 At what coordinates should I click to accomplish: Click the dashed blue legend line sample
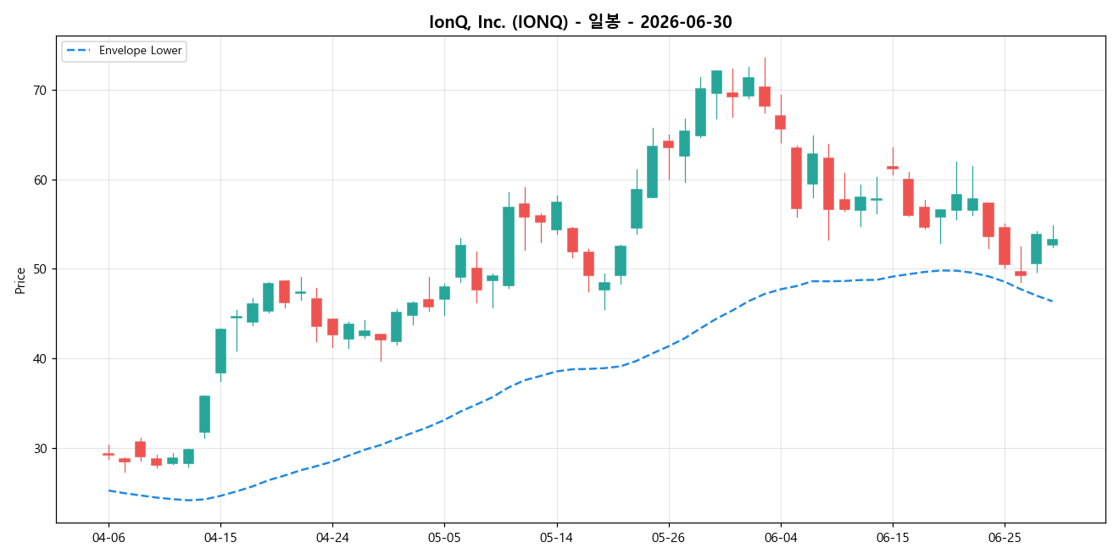tap(80, 51)
